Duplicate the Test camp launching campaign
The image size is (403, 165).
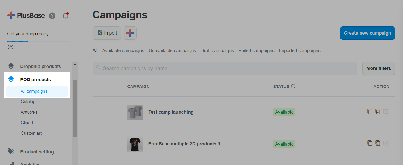pos(370,112)
